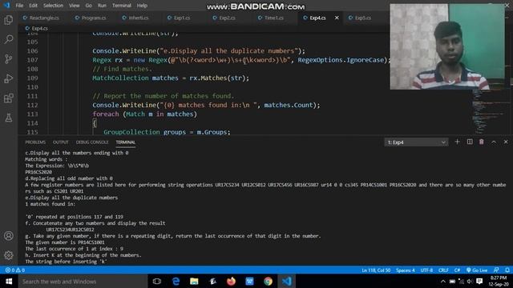513x288 pixels.
Task: Open the Run menu
Action: coord(102,6)
